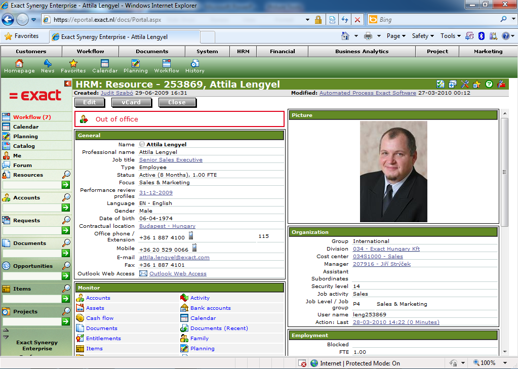Click the help question mark icon in header

point(489,84)
